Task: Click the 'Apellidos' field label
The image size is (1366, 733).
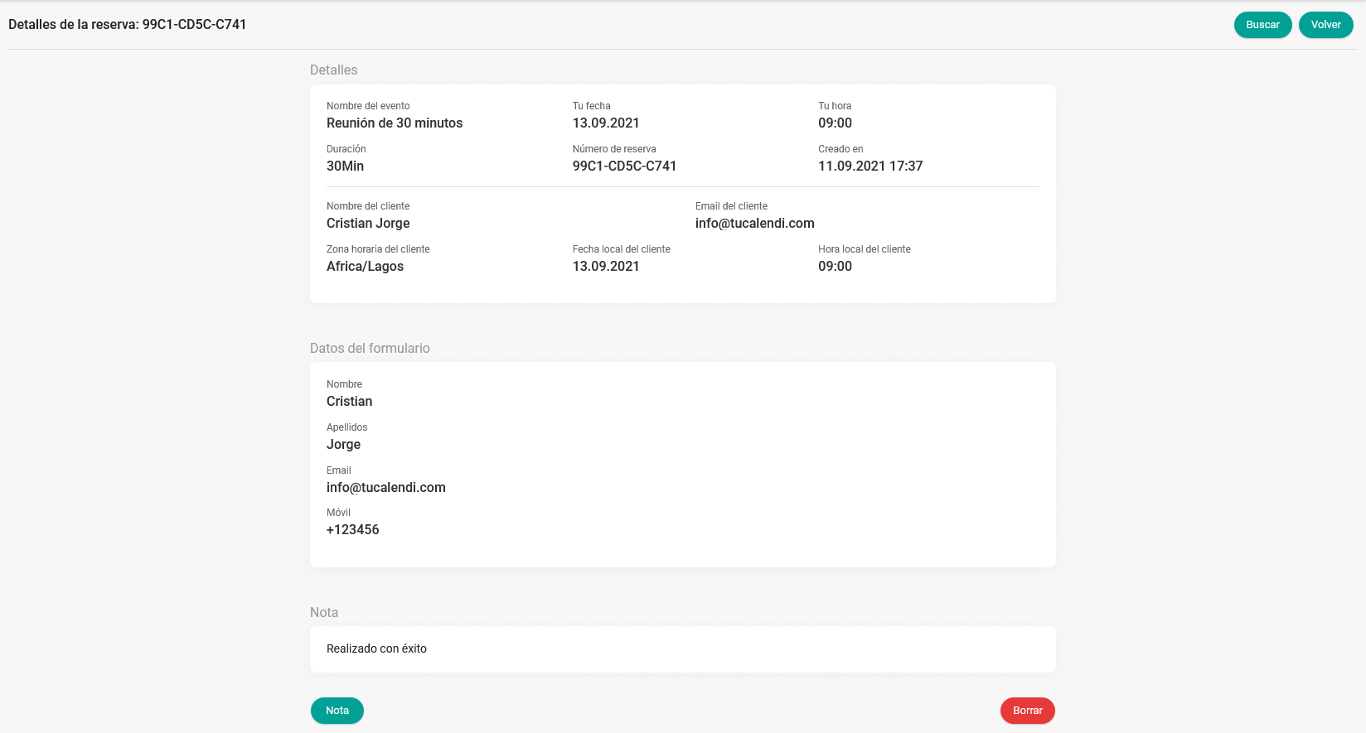Action: [346, 427]
